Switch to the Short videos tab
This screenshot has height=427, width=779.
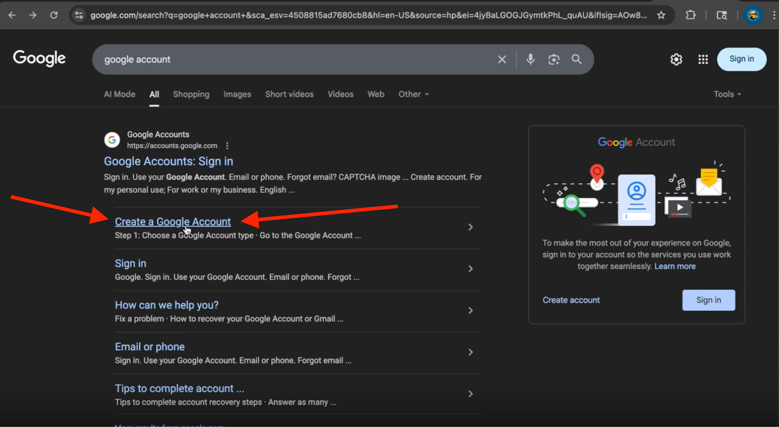coord(289,94)
